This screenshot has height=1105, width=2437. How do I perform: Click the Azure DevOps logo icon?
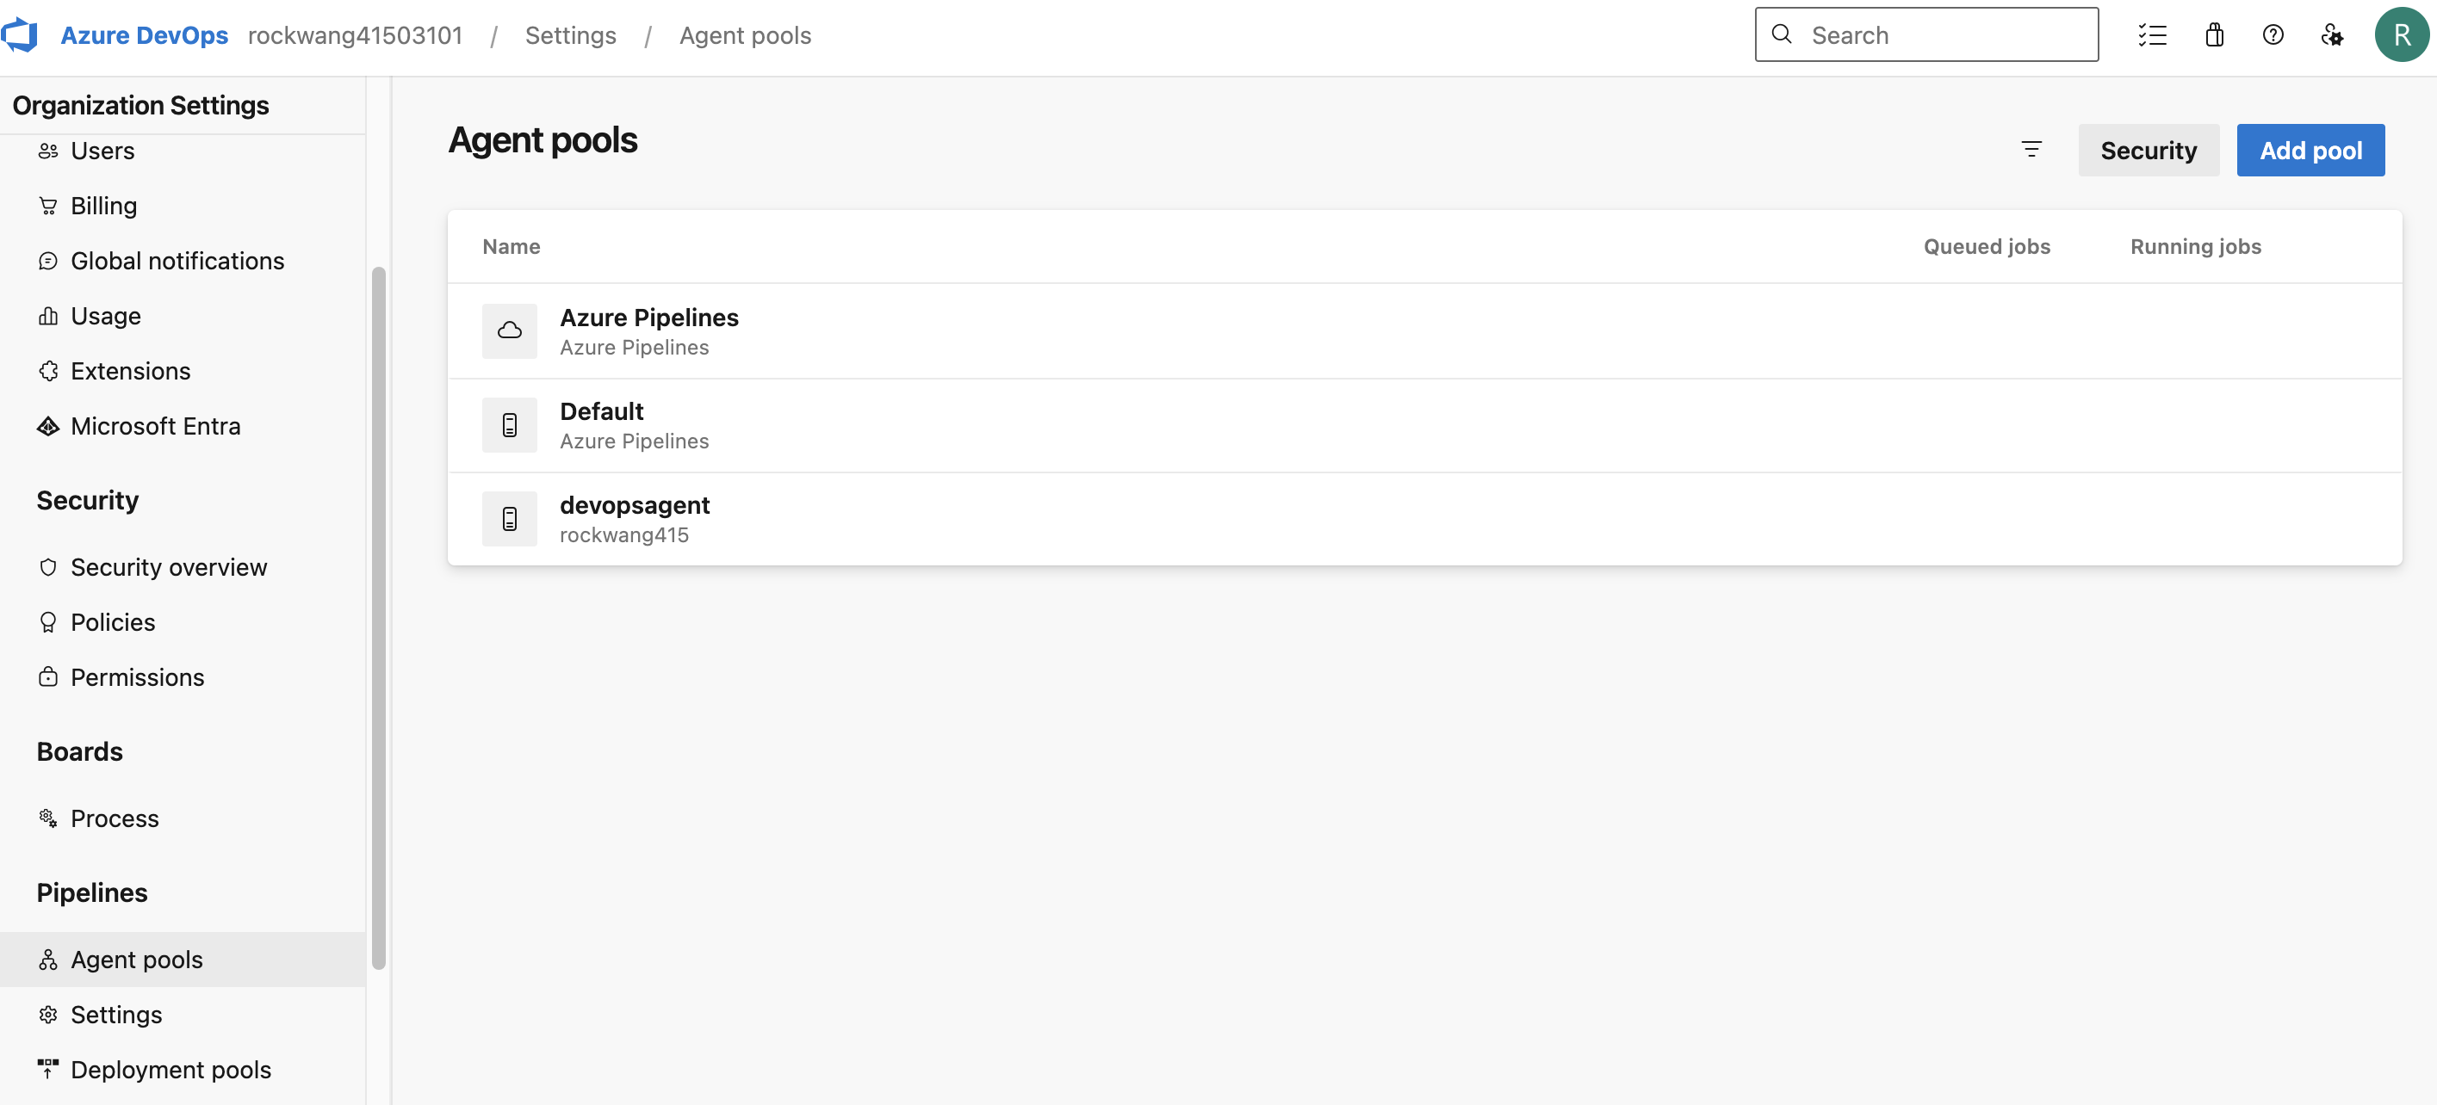click(x=19, y=35)
